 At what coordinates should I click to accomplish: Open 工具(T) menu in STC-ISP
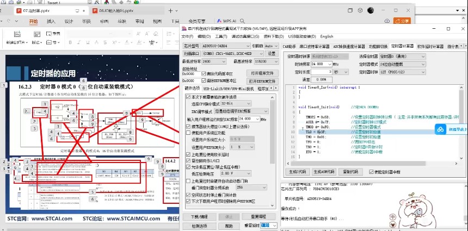point(221,36)
